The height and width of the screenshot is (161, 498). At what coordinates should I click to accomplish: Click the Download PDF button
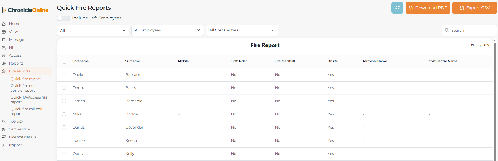point(428,8)
